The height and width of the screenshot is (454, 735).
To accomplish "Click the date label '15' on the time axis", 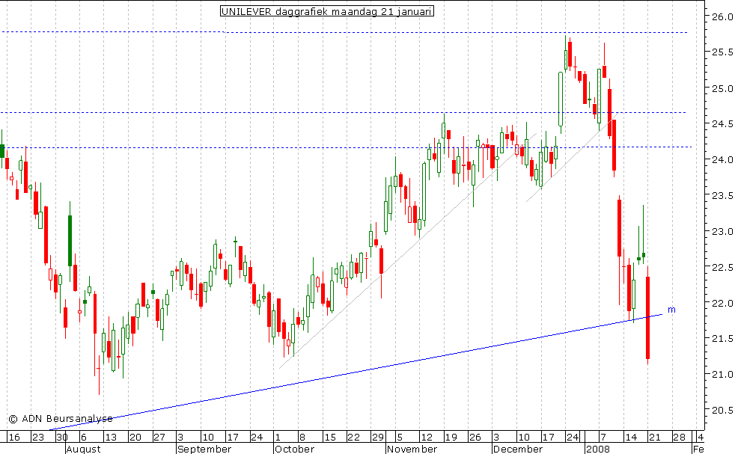I will pyautogui.click(x=330, y=437).
